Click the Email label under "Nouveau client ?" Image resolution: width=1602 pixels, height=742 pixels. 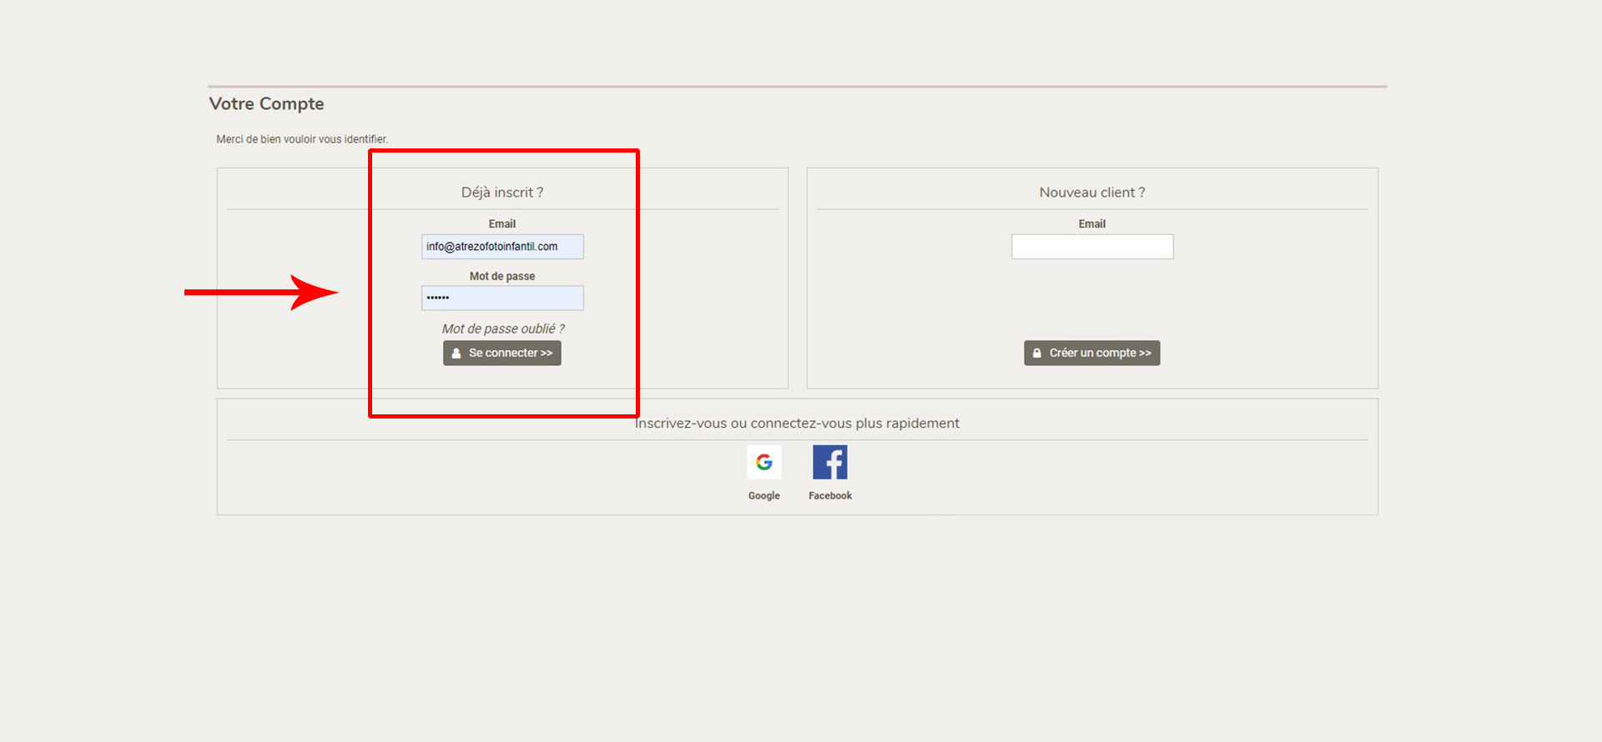1091,223
